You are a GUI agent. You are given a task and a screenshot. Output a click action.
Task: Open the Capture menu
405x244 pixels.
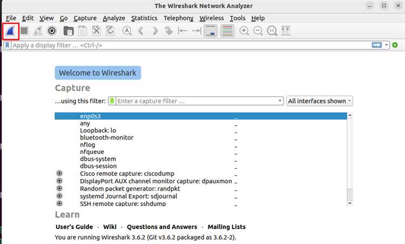(85, 18)
